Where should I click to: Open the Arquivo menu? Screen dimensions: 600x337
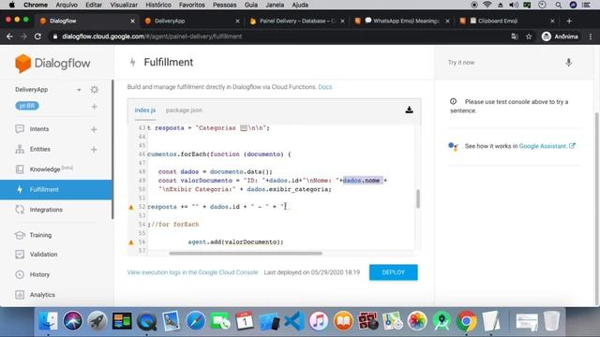pyautogui.click(x=67, y=5)
